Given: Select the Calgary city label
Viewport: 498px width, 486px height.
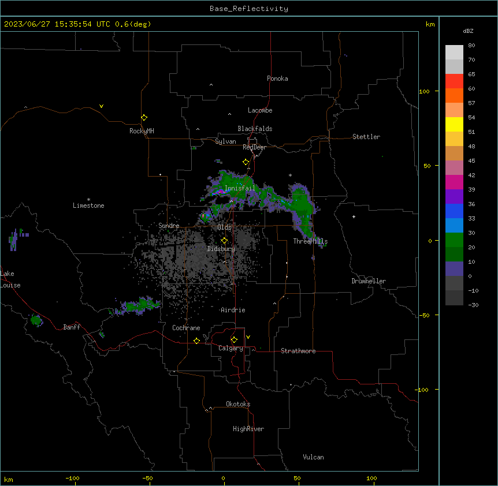Looking at the screenshot, I should coord(231,348).
